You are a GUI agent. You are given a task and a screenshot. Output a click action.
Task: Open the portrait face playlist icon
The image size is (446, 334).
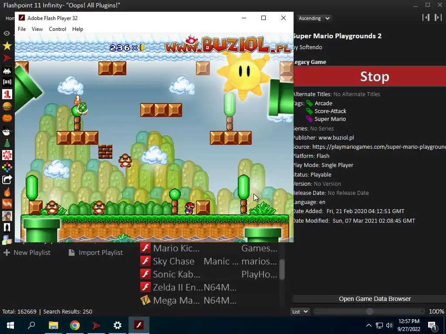[x=7, y=216]
